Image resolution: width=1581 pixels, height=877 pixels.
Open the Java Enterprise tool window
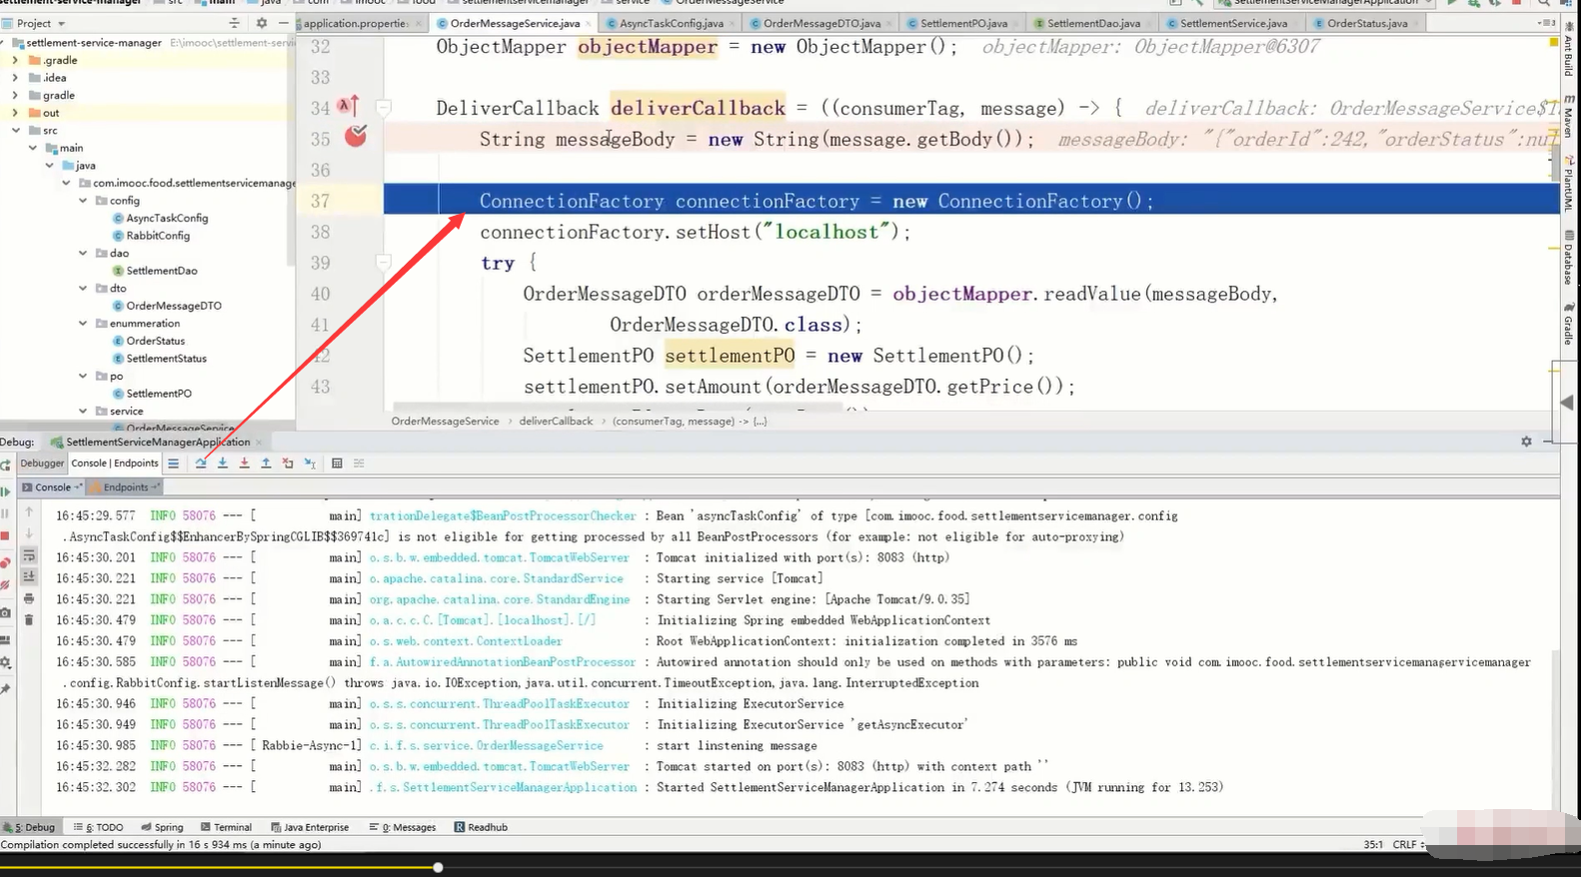pyautogui.click(x=310, y=827)
